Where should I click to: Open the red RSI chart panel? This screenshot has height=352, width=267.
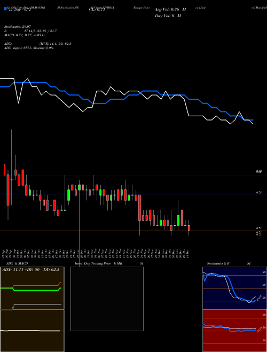click(x=234, y=331)
